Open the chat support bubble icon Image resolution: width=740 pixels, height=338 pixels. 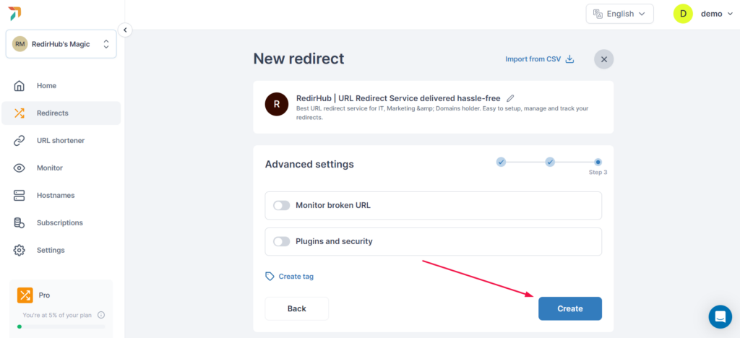pyautogui.click(x=720, y=317)
